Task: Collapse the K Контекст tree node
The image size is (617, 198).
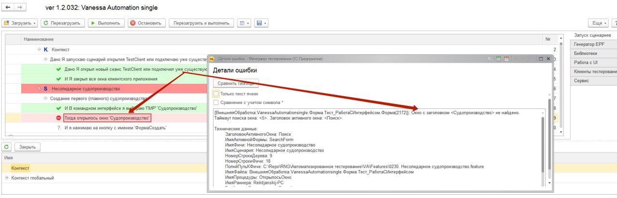Action: pos(40,50)
